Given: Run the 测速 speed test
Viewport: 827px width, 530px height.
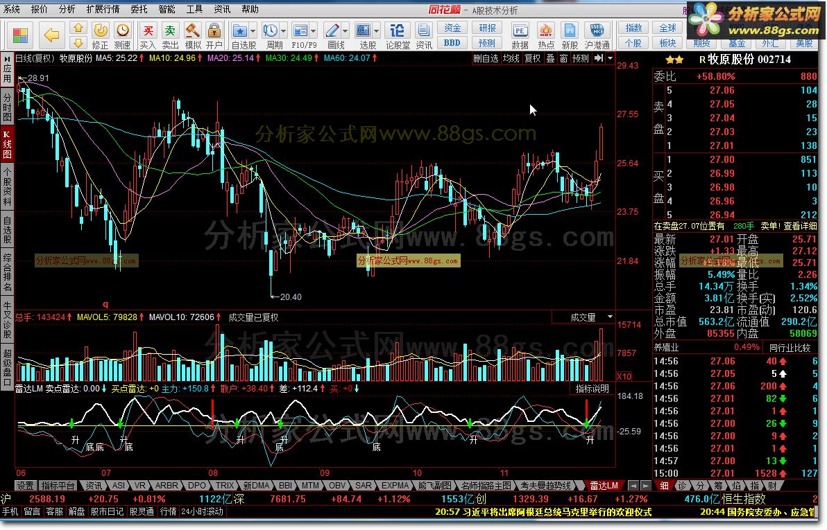Looking at the screenshot, I should coord(122,36).
